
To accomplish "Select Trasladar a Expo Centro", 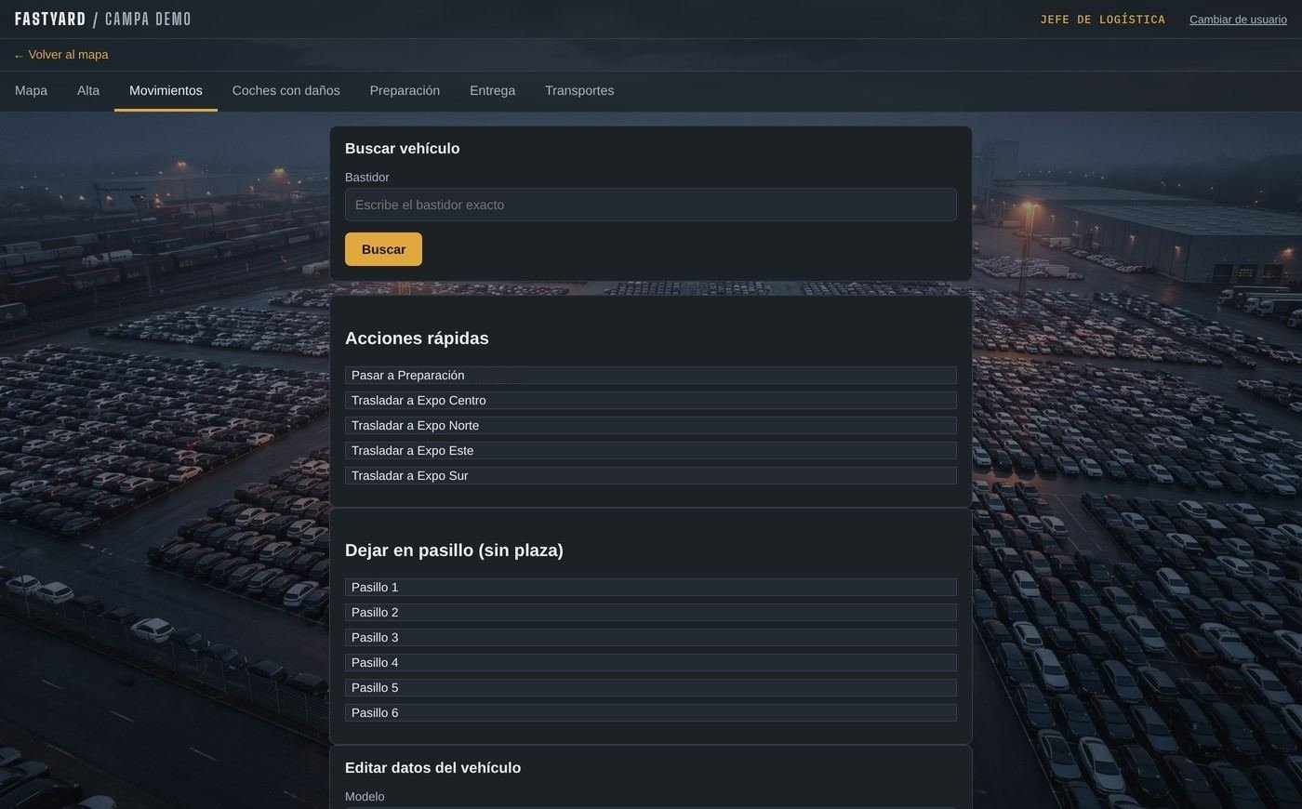I will tap(651, 401).
